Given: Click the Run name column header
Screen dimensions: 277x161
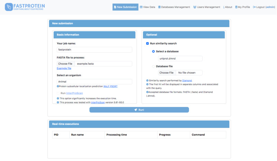Looking at the screenshot, I should 87,135.
